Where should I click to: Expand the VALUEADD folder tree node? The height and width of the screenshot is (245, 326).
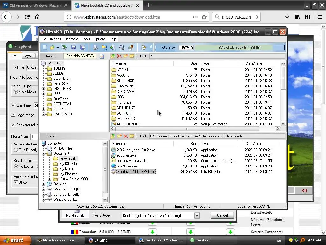(43, 115)
